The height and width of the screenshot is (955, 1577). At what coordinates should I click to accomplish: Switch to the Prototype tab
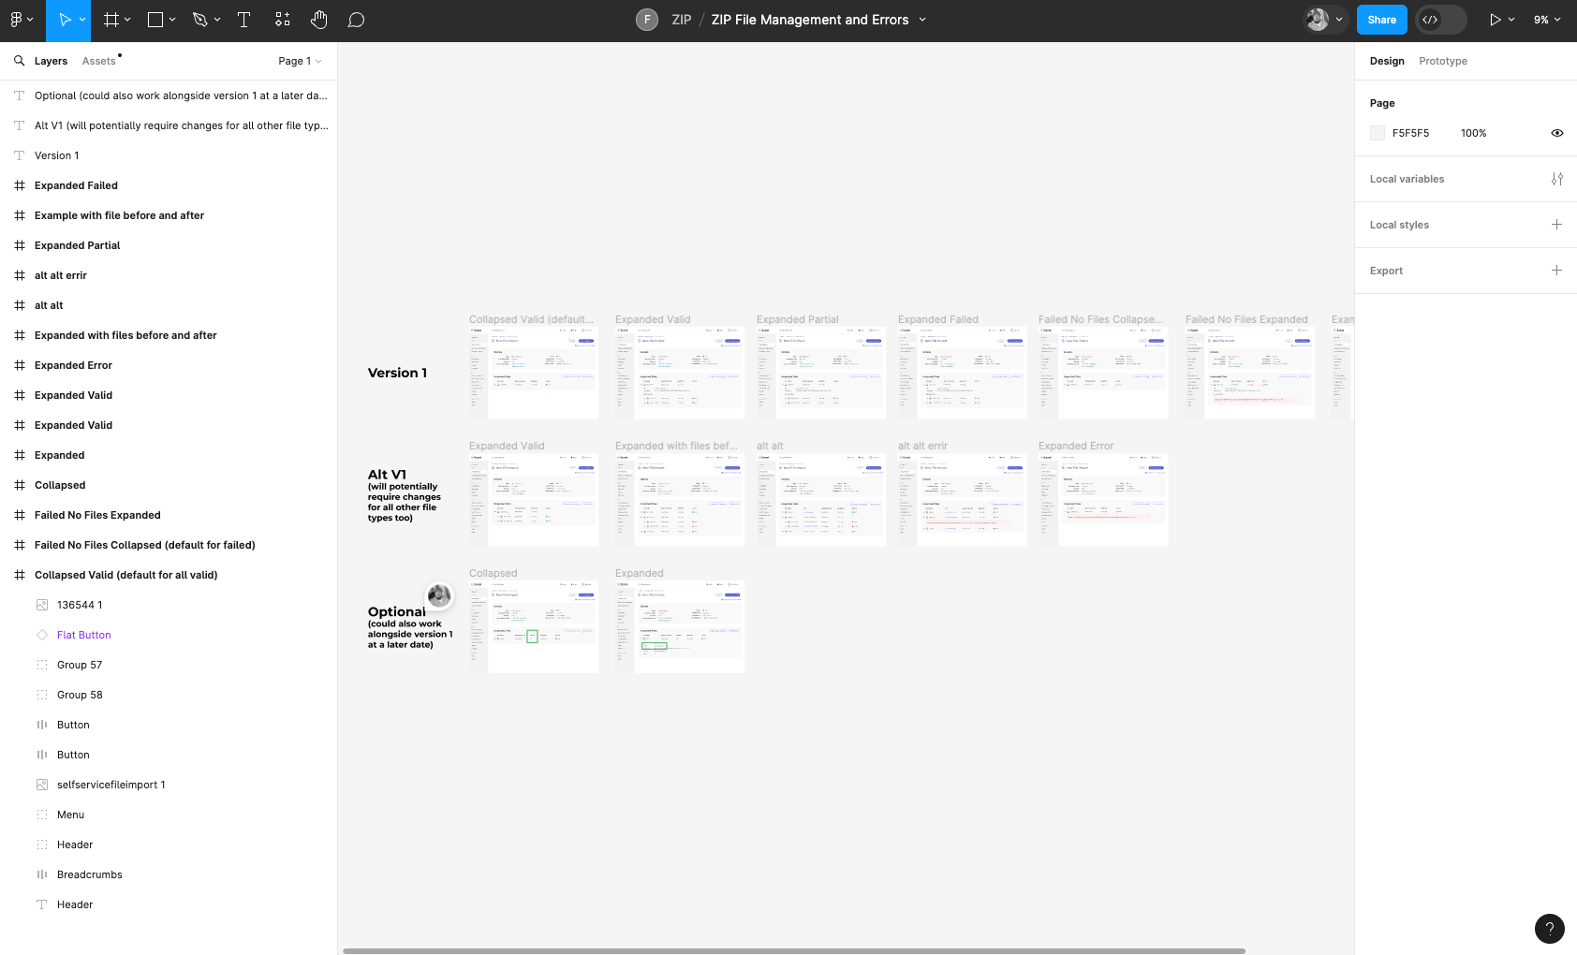1443,61
